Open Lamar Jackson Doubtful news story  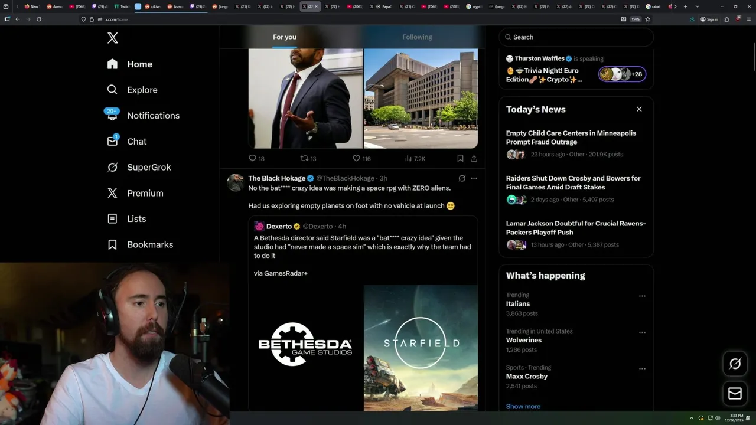(x=576, y=234)
